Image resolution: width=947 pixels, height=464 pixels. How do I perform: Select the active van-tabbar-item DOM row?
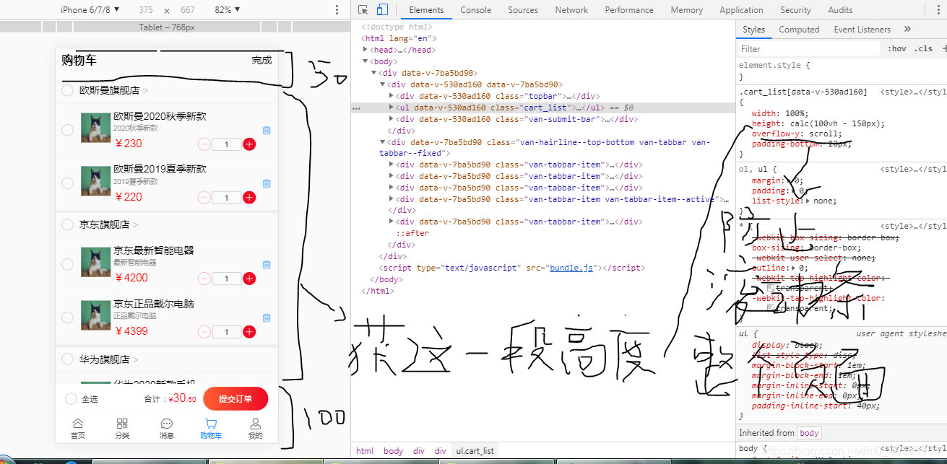(x=542, y=199)
